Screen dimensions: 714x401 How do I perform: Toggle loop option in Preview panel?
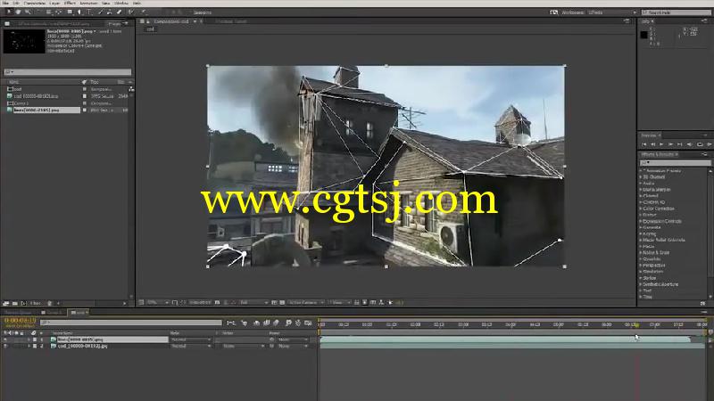tap(700, 144)
